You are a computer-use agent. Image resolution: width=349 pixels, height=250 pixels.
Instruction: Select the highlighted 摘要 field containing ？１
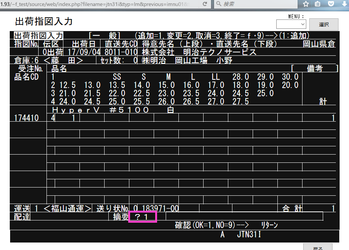coord(142,217)
